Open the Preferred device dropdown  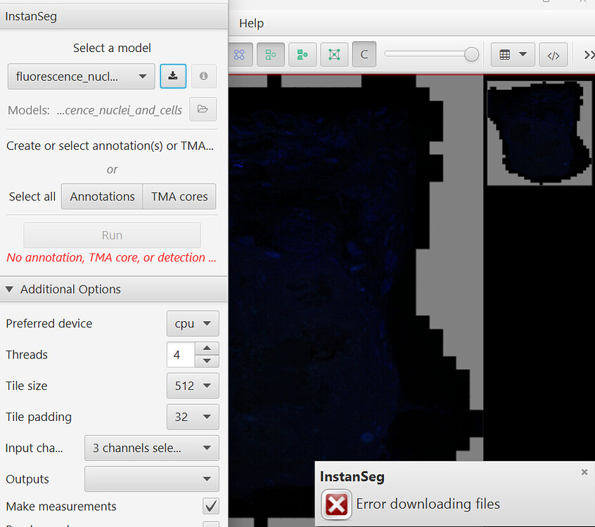[193, 323]
